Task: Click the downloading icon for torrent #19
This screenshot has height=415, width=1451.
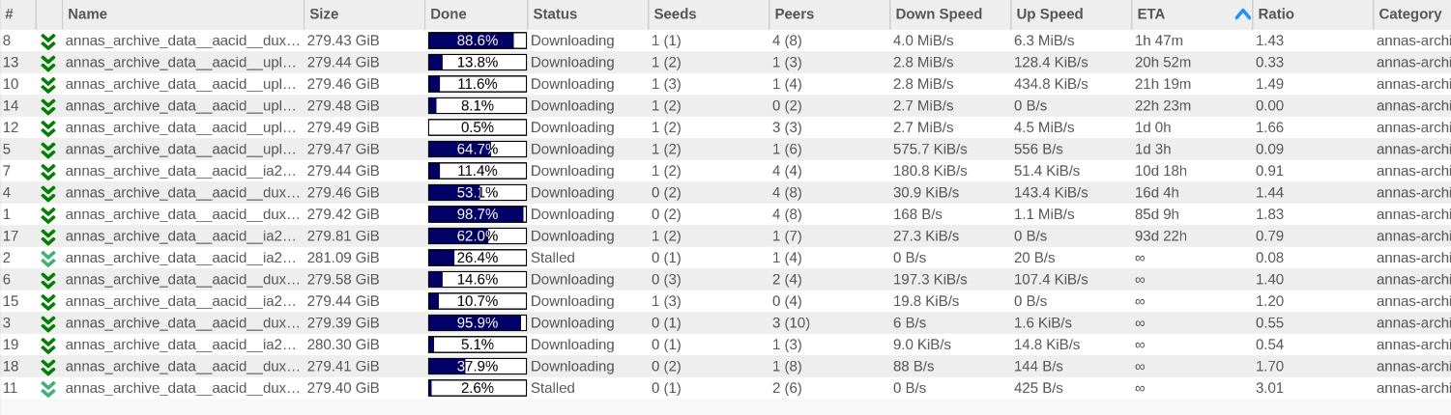Action: click(48, 345)
